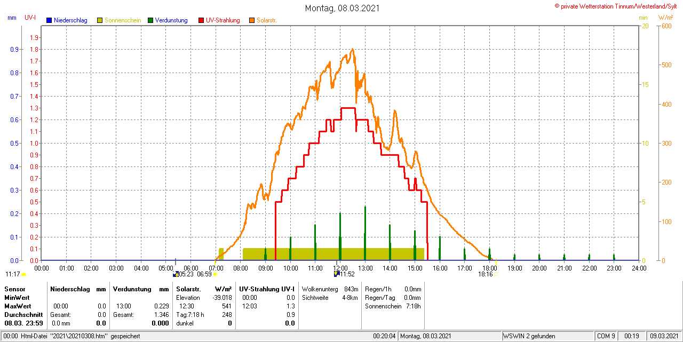Click the 00:20:04 status bar time
Screen dimensions: 683x342
[384, 336]
